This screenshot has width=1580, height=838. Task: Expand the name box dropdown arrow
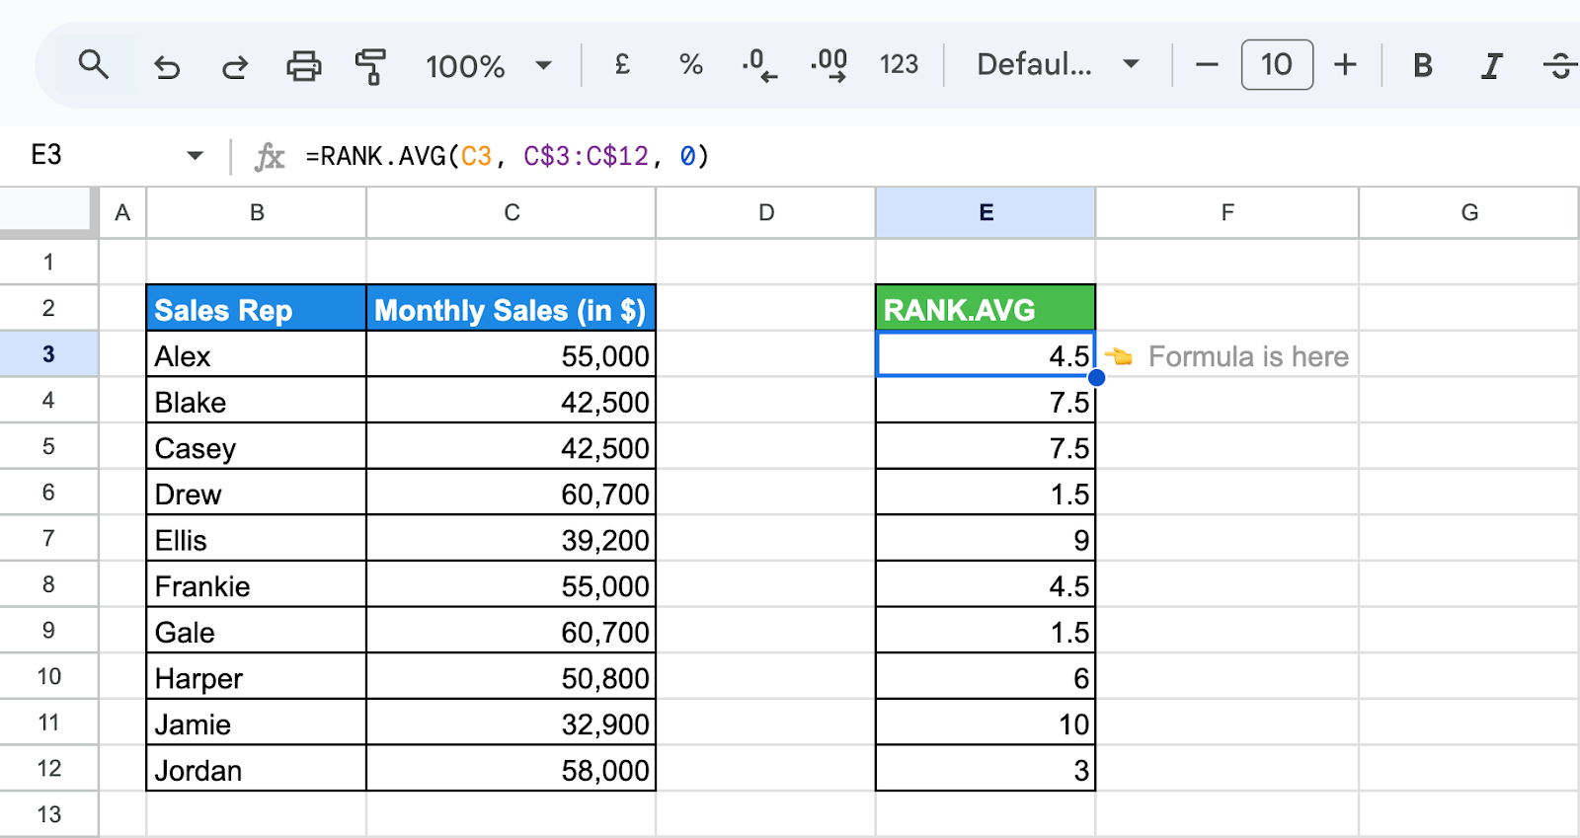point(195,156)
